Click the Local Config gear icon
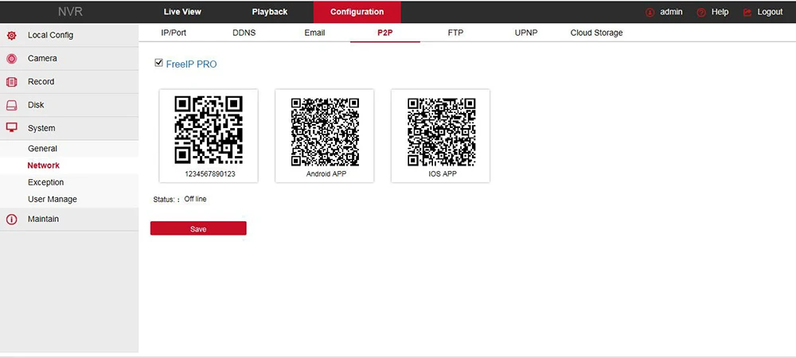Image resolution: width=796 pixels, height=358 pixels. pos(11,36)
